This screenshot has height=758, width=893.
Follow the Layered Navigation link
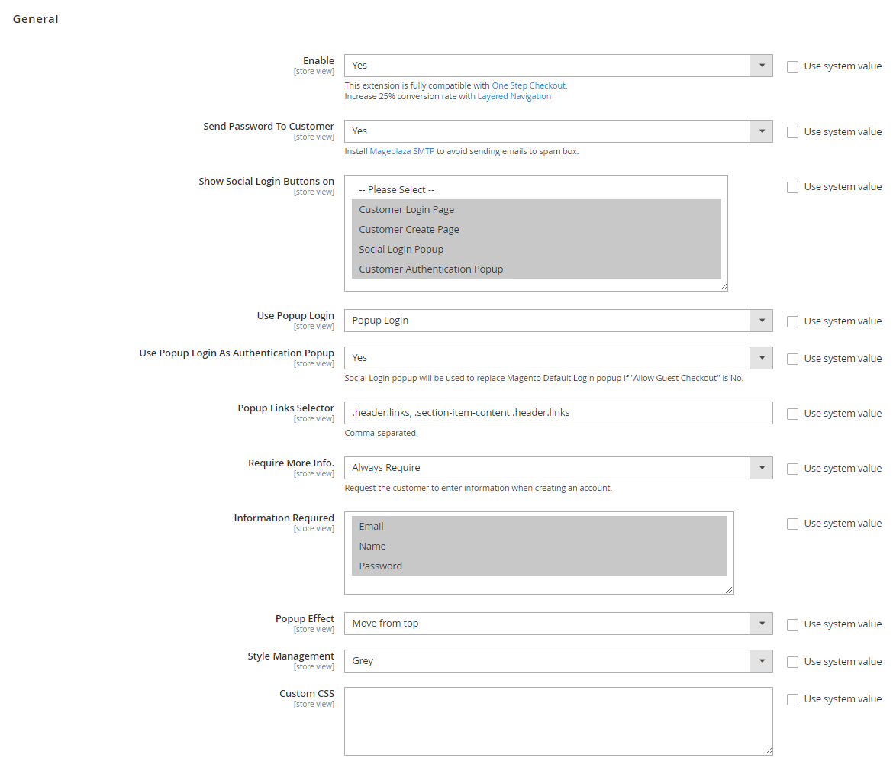[514, 96]
